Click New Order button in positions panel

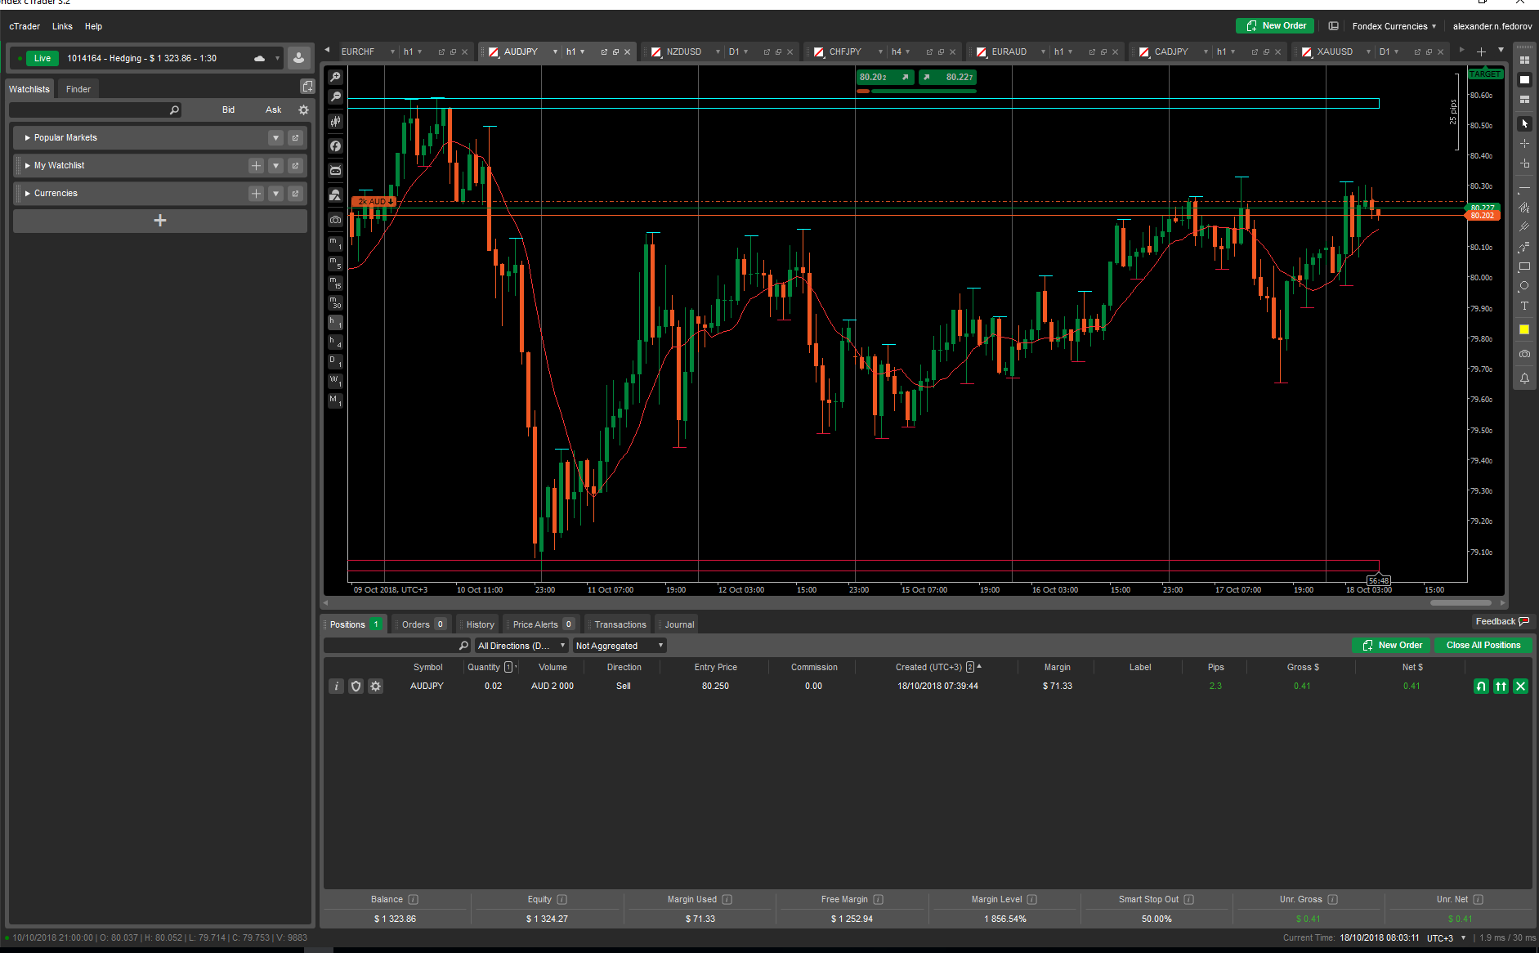tap(1391, 646)
